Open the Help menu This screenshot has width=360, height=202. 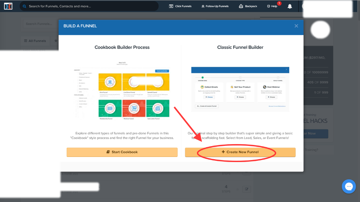(x=272, y=6)
